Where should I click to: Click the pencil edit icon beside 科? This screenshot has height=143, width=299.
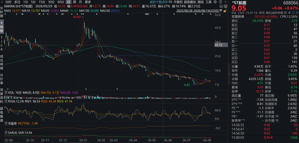290,12
